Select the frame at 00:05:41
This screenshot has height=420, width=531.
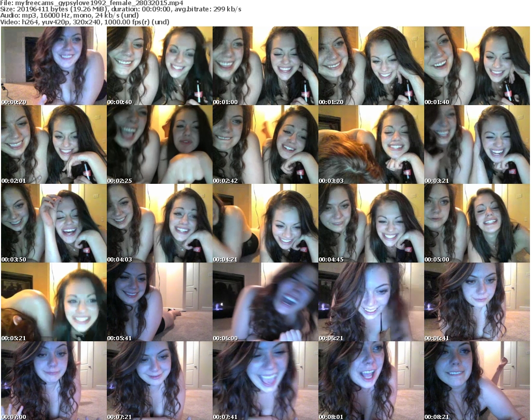(x=160, y=301)
